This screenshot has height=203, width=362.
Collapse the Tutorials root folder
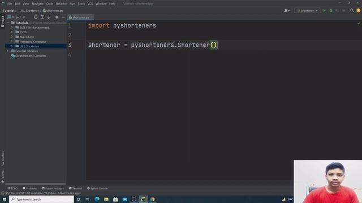7,23
